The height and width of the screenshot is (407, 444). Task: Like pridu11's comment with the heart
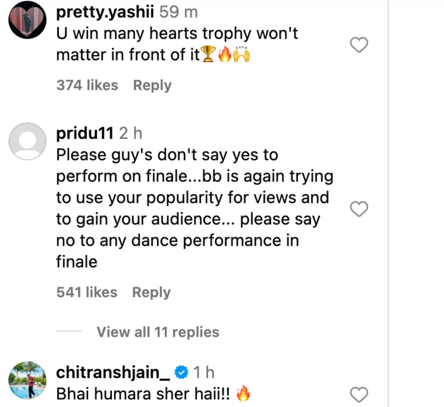(359, 209)
